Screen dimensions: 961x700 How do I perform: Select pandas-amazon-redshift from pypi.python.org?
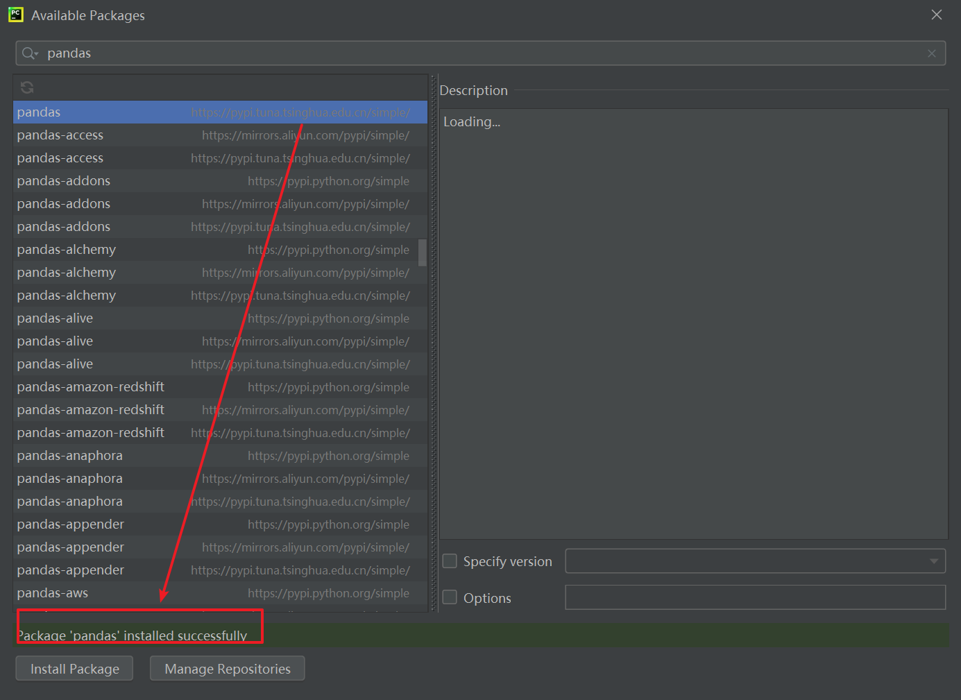[x=220, y=387]
